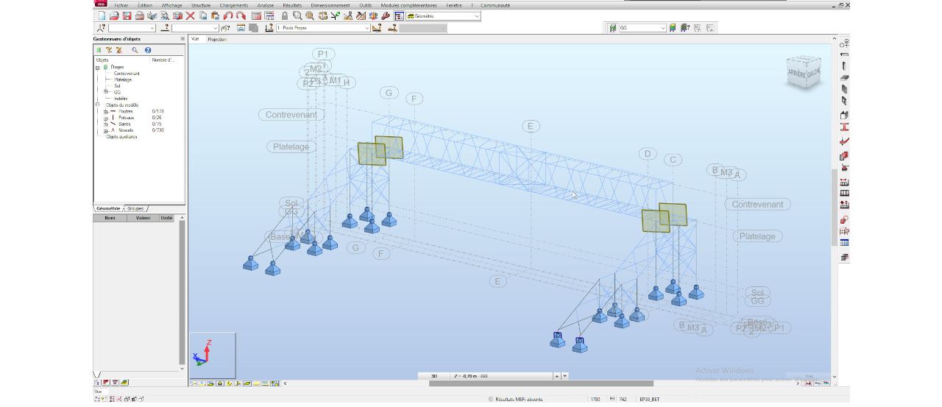This screenshot has width=942, height=407.
Task: Select Platelage storey in tree
Action: coord(123,79)
